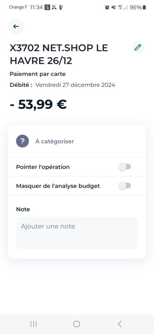The width and height of the screenshot is (154, 334).
Task: Tap the alarm clock status bar icon
Action: click(x=107, y=8)
